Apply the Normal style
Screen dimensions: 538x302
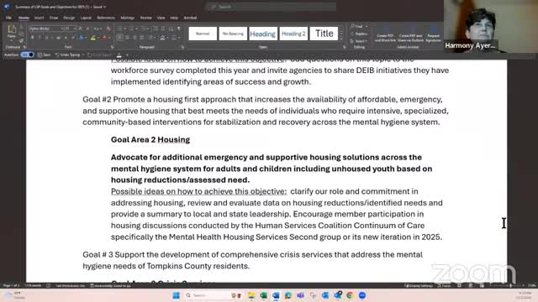click(x=203, y=34)
